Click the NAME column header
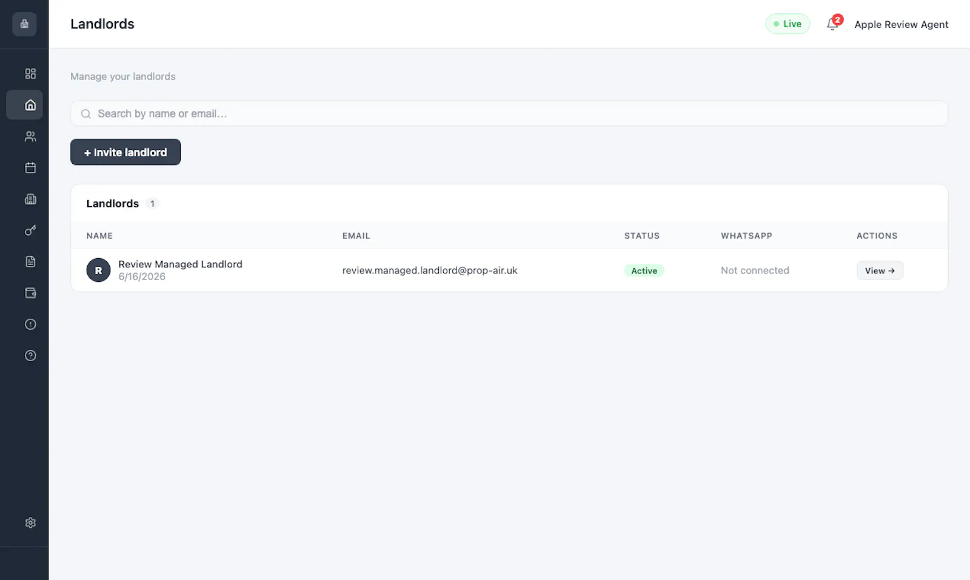This screenshot has height=580, width=970. (x=99, y=236)
